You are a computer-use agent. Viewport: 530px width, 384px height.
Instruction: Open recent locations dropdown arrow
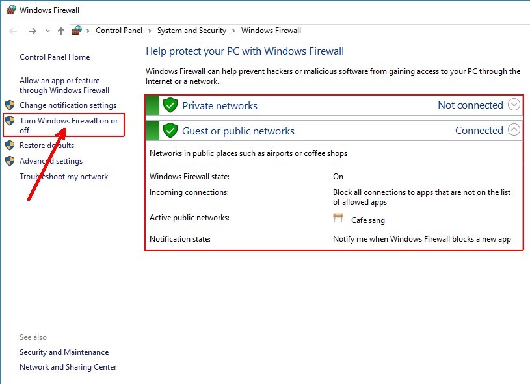[x=47, y=31]
